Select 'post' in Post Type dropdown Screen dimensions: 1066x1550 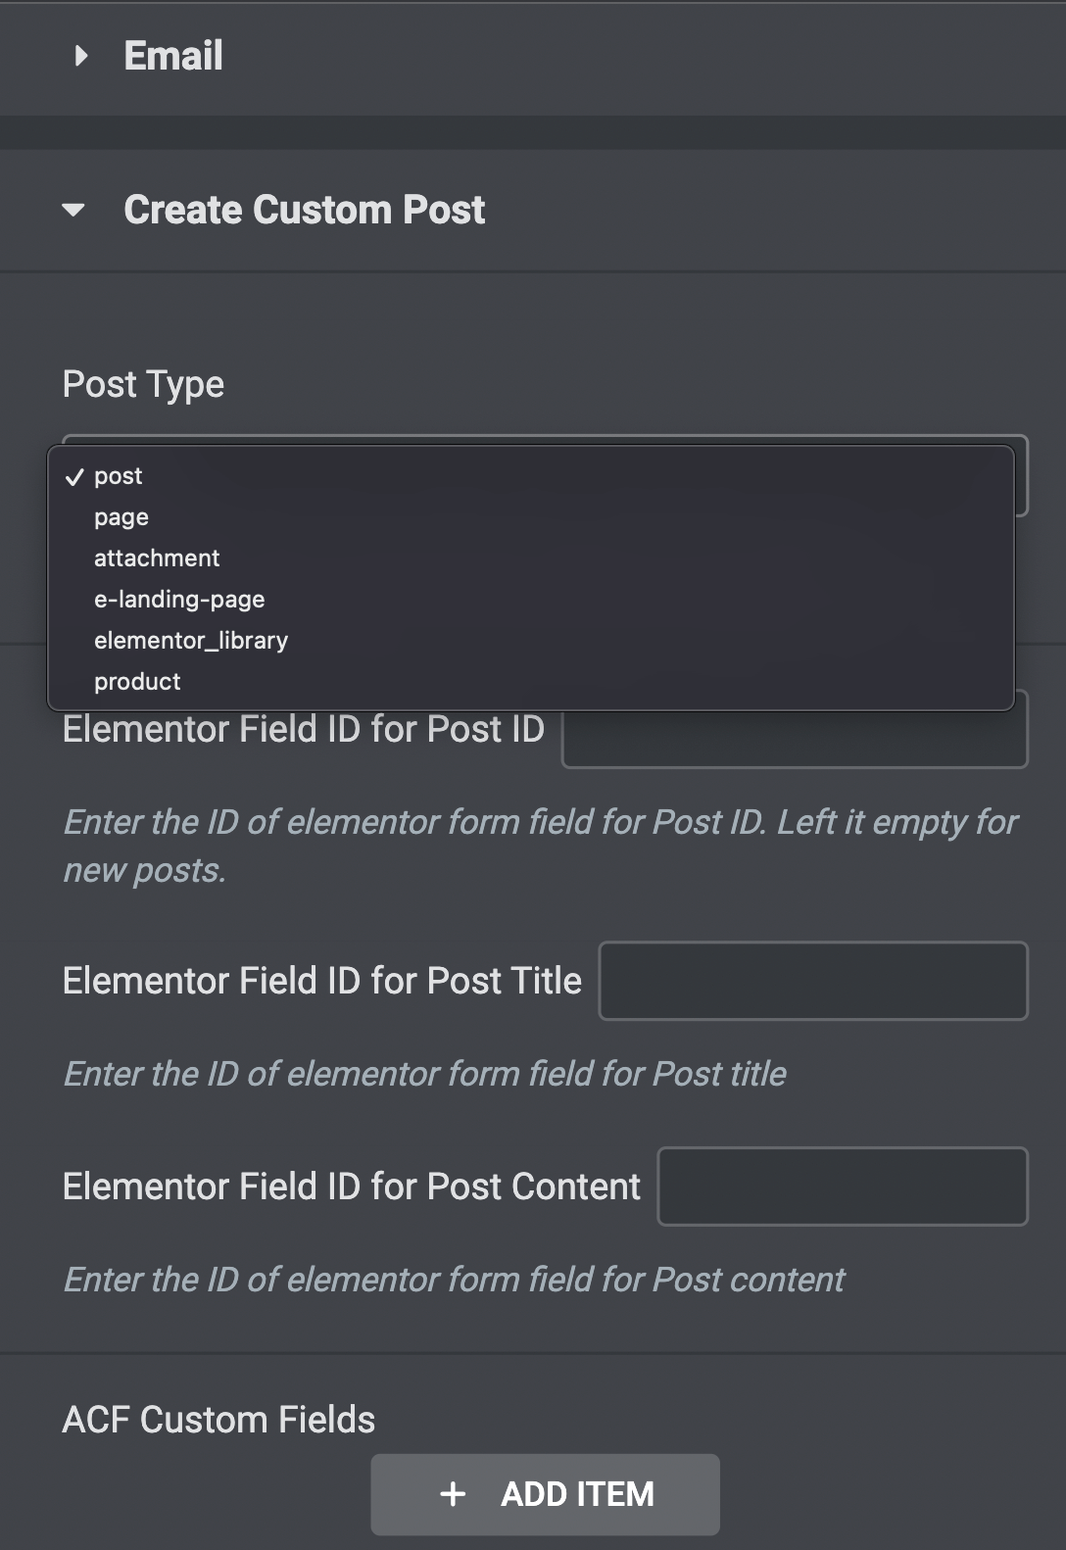(119, 476)
